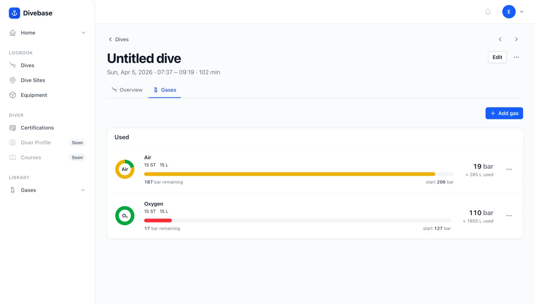Click the Edit button

(x=497, y=57)
